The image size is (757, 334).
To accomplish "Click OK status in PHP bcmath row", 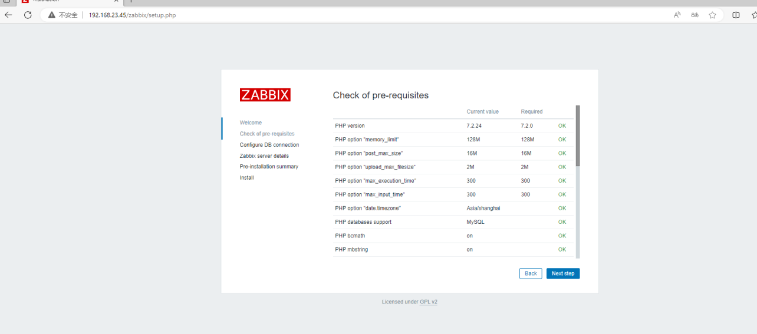I will pyautogui.click(x=562, y=236).
